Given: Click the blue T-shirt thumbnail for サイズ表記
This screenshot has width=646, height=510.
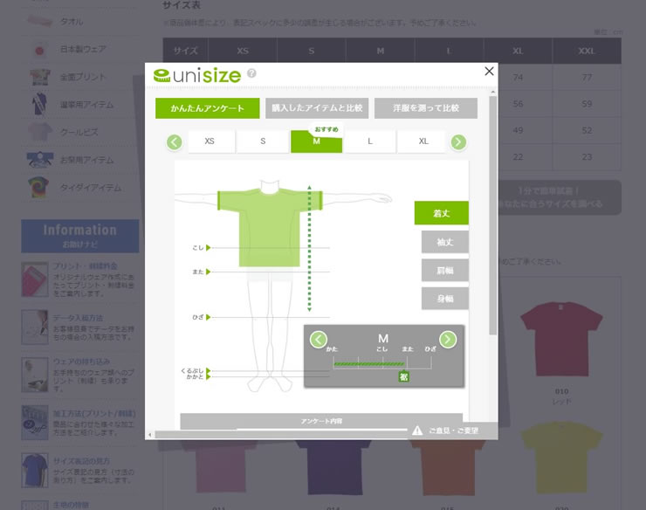Looking at the screenshot, I should coord(35,471).
